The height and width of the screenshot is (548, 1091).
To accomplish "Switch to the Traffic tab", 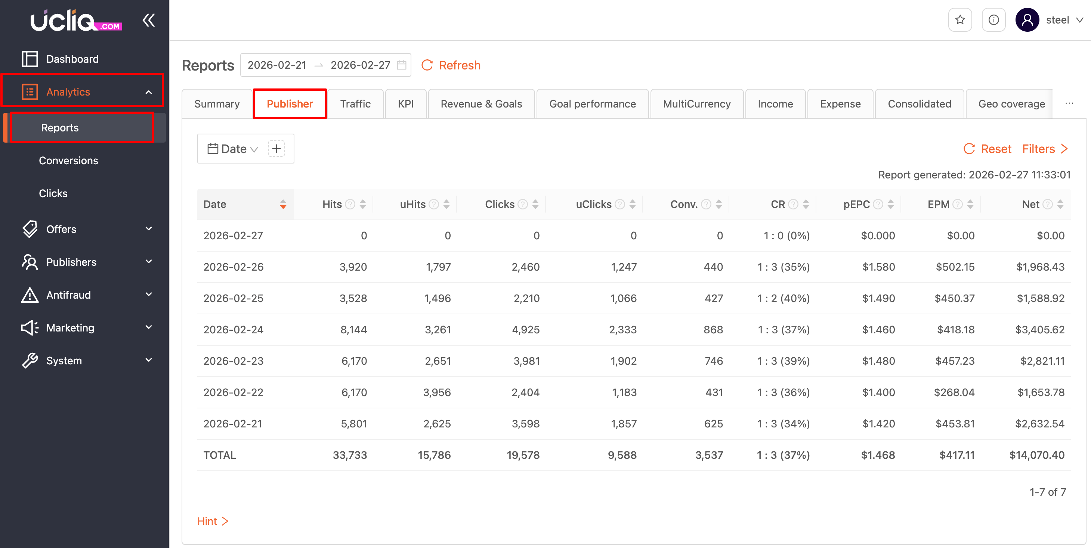I will 355,104.
